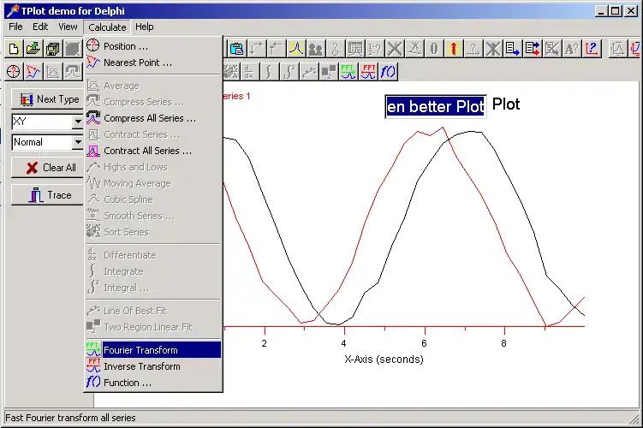Click the X-Axis (seconds) label
This screenshot has width=643, height=428.
click(x=384, y=360)
